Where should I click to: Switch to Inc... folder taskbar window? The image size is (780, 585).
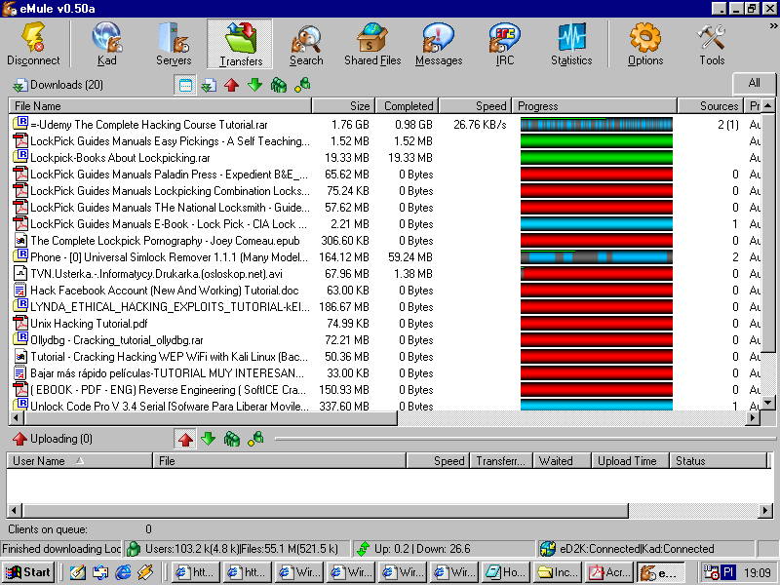558,572
